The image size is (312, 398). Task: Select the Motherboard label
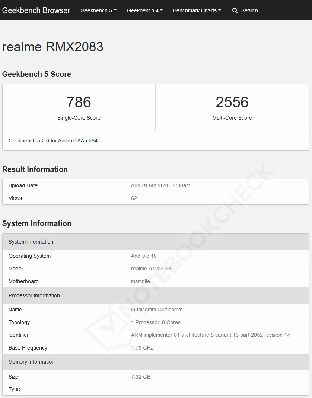[23, 281]
